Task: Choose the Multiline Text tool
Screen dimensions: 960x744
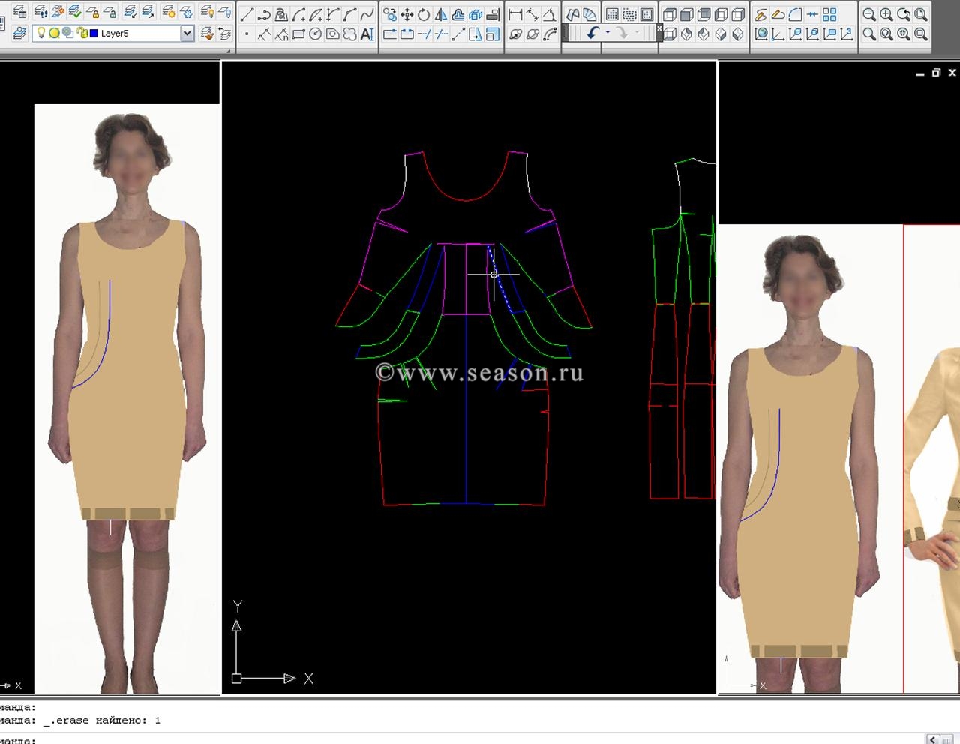Action: (x=367, y=34)
